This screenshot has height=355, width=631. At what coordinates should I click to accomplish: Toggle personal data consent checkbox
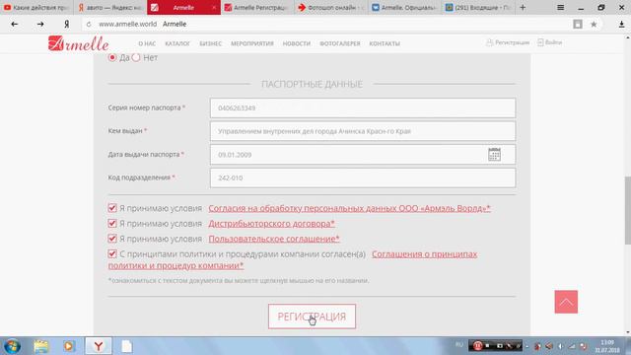click(112, 208)
